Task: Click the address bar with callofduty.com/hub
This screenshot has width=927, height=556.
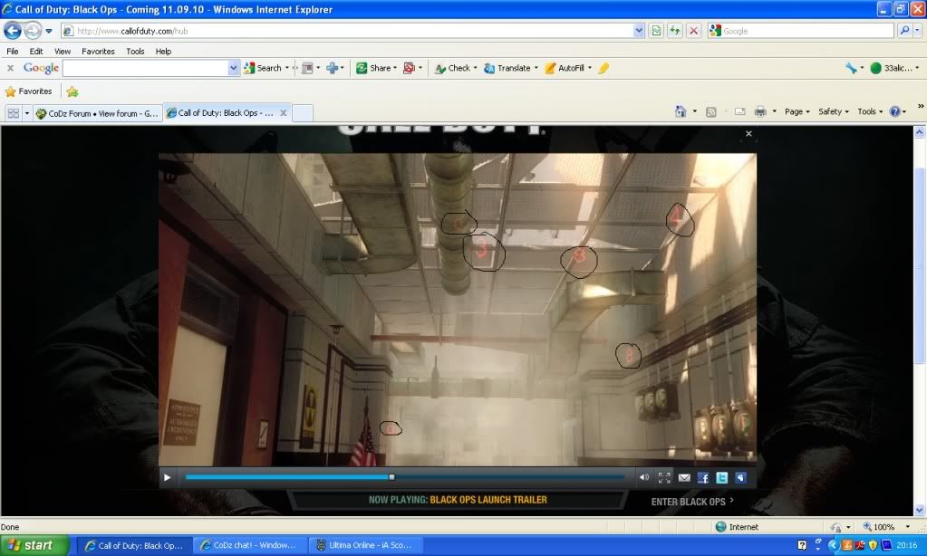Action: [x=346, y=31]
